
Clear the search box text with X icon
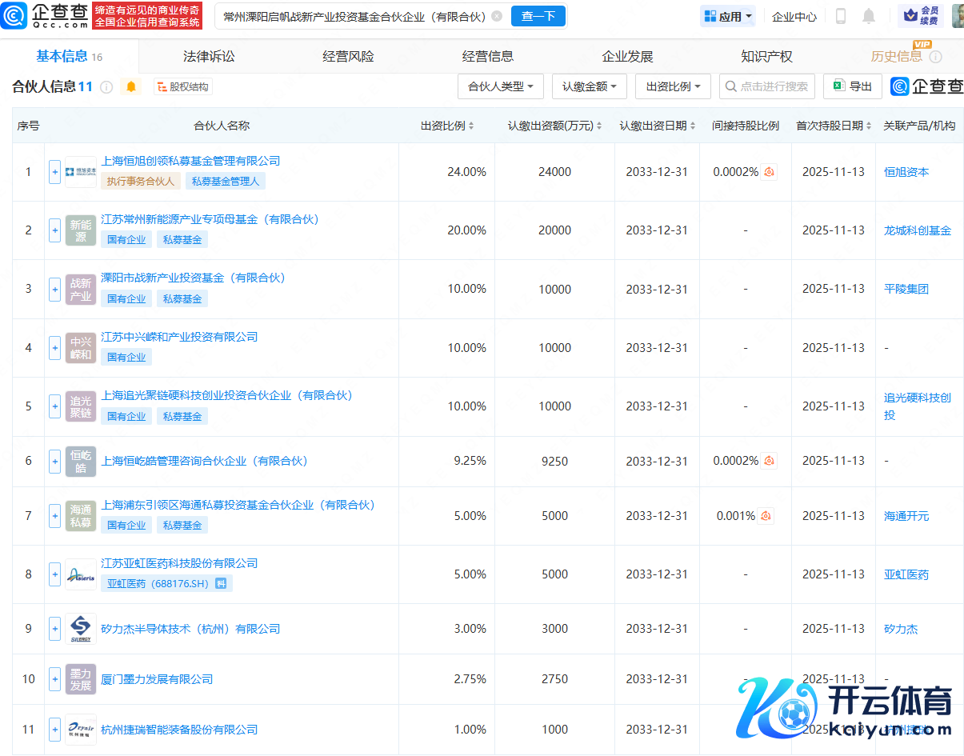(x=497, y=16)
